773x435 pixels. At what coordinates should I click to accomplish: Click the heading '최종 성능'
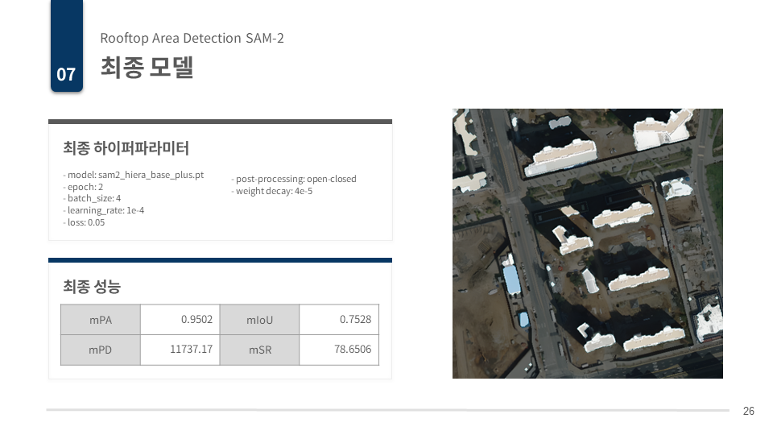point(92,287)
